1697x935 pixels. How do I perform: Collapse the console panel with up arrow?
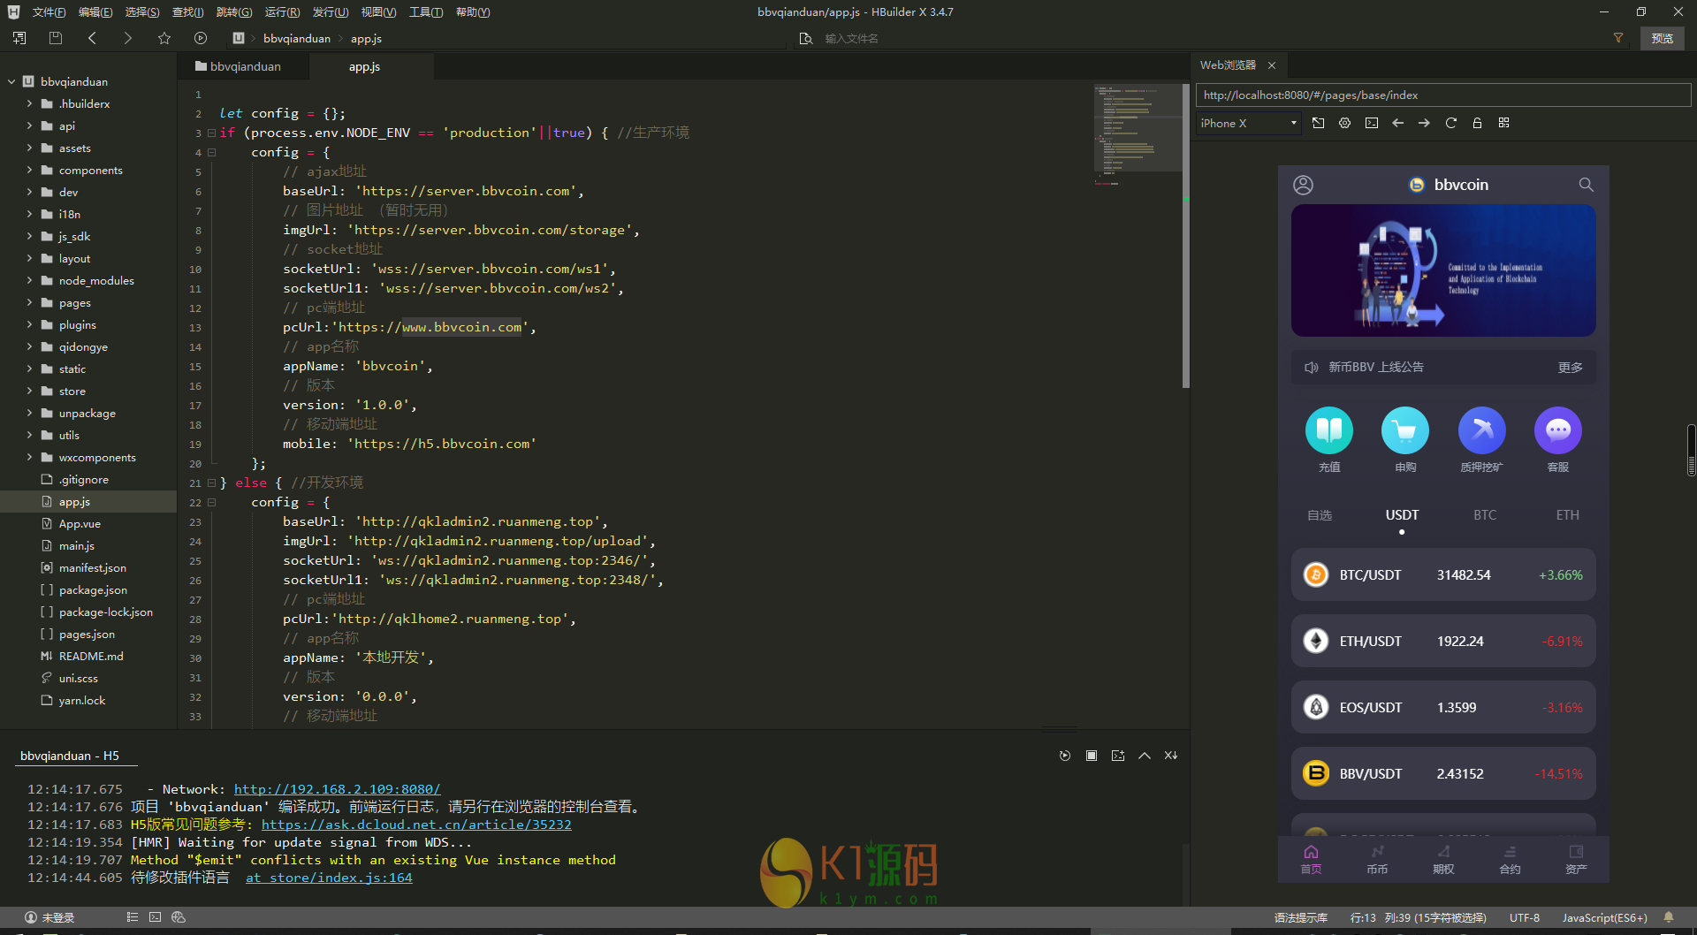click(x=1145, y=756)
